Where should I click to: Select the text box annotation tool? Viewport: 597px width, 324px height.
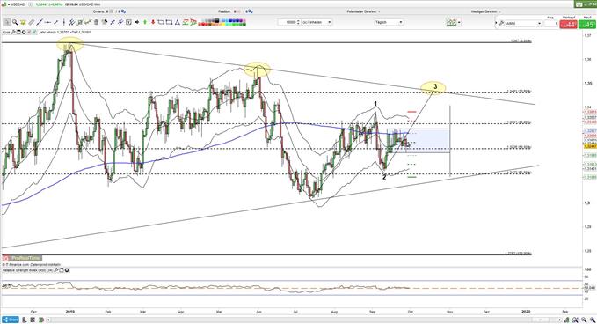(x=128, y=22)
